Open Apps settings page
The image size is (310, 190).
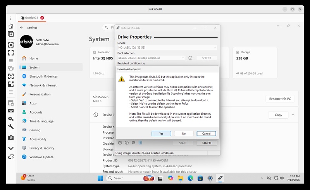coord(51,103)
